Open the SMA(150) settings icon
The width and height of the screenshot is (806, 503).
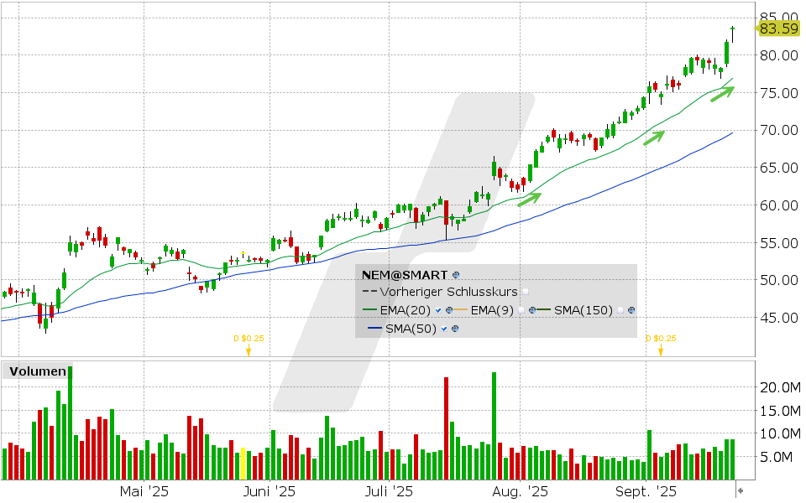pos(631,310)
